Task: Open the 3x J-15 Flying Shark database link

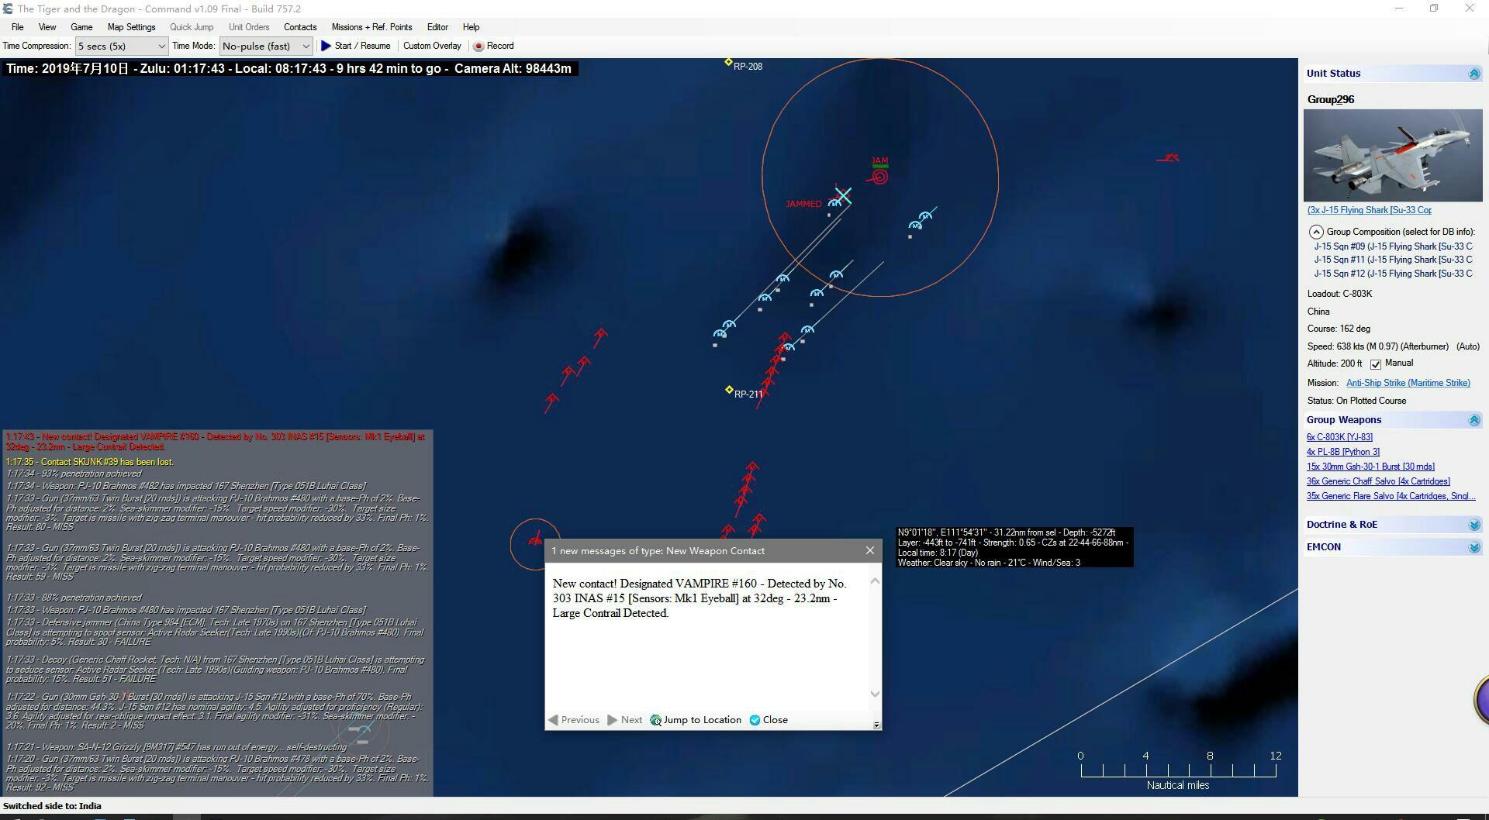Action: point(1369,210)
